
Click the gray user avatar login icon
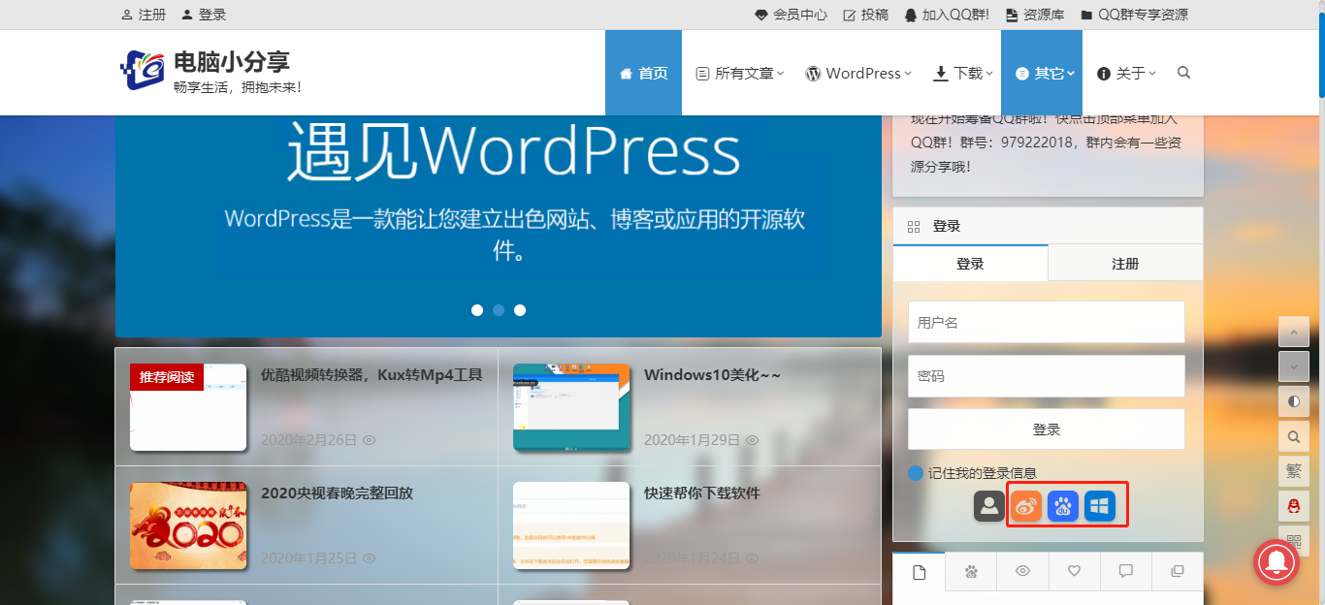coord(989,505)
